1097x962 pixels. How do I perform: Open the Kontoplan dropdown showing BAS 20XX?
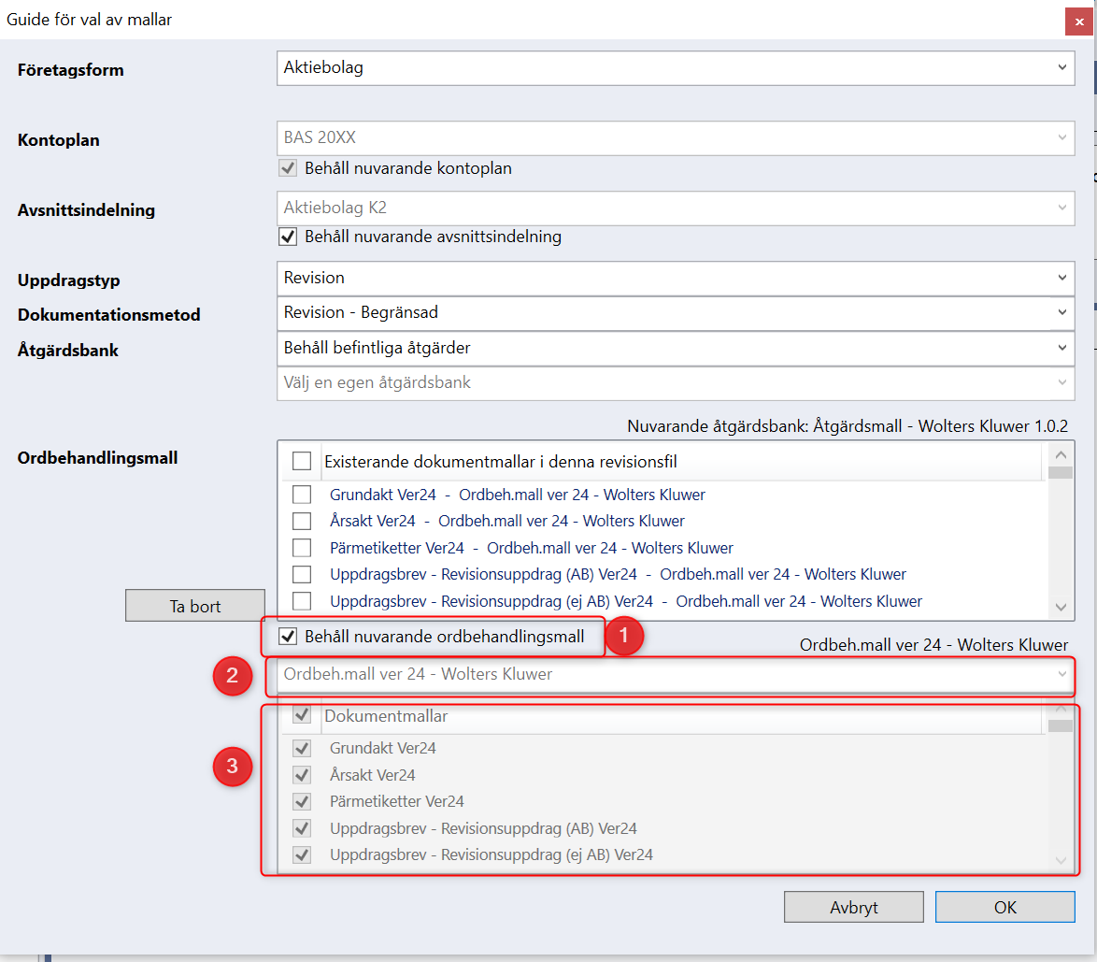[676, 138]
